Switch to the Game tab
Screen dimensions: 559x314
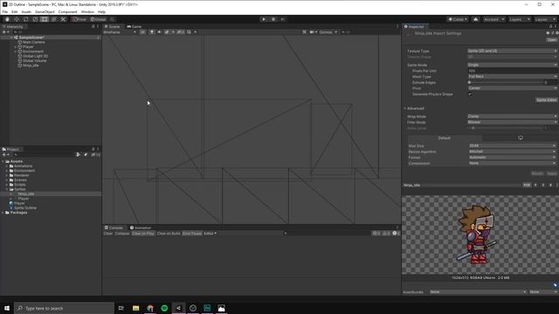[135, 27]
